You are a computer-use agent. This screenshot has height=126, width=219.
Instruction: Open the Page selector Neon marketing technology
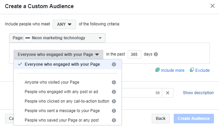coord(57,38)
